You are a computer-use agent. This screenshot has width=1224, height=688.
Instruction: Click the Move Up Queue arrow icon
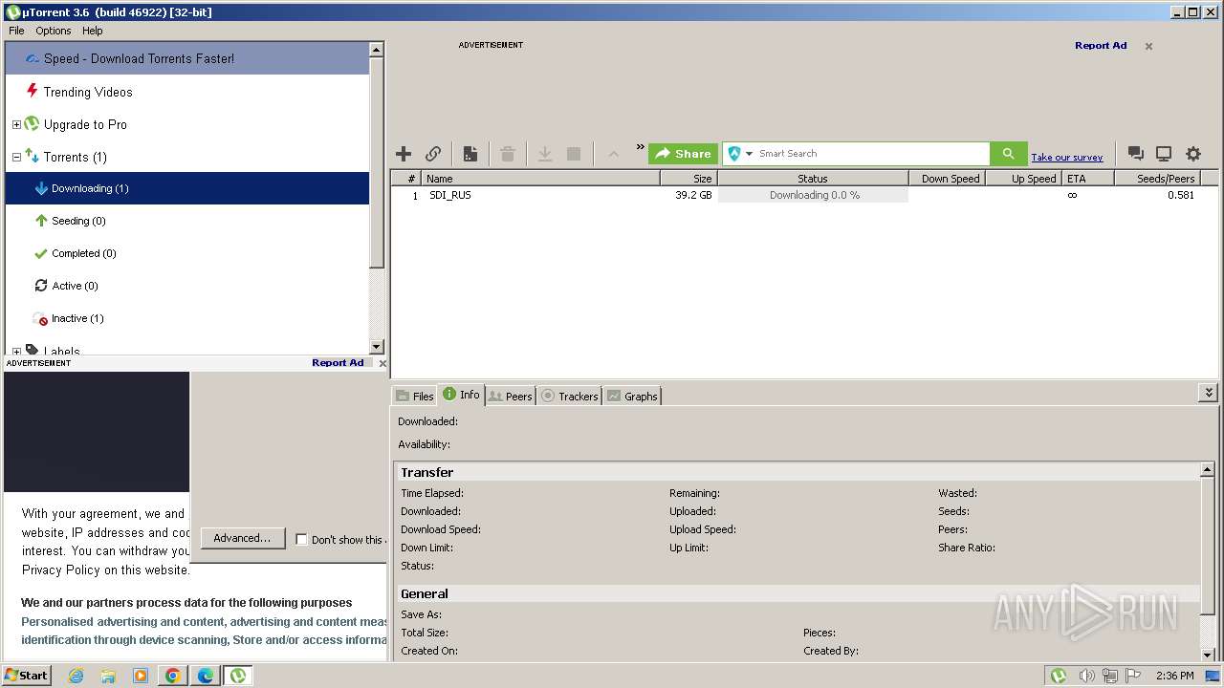pos(613,154)
